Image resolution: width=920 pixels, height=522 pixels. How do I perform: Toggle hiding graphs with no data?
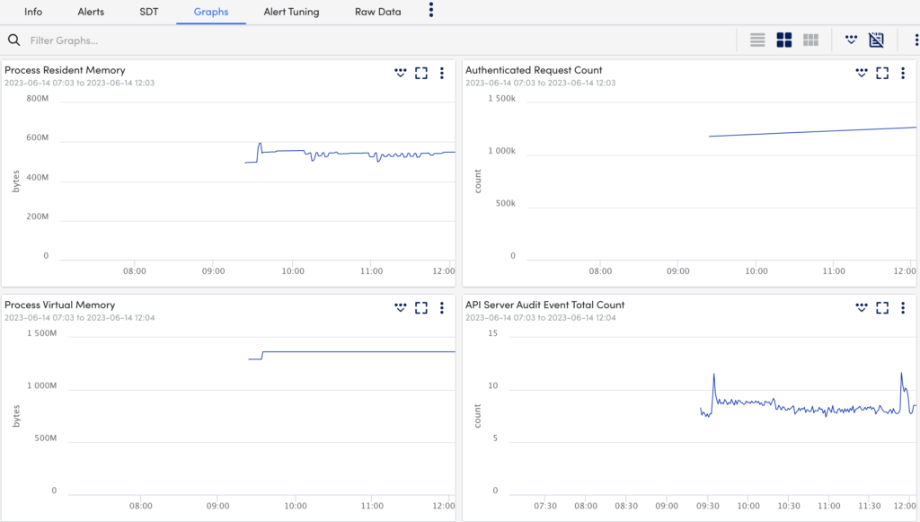[876, 40]
